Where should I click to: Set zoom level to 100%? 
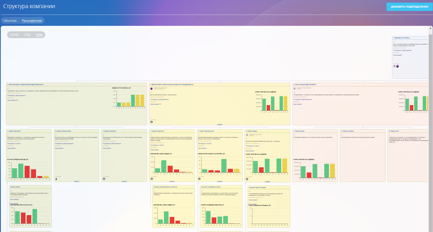tap(14, 35)
